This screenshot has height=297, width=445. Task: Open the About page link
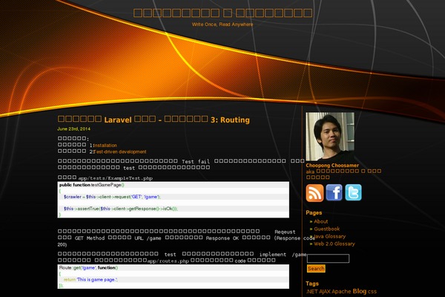tap(320, 221)
